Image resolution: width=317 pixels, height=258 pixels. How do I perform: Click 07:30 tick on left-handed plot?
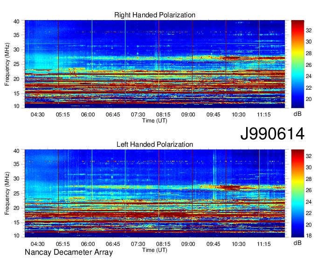pos(138,244)
